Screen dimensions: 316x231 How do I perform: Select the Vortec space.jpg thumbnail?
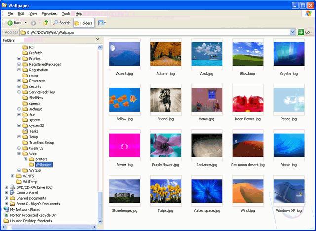207,191
